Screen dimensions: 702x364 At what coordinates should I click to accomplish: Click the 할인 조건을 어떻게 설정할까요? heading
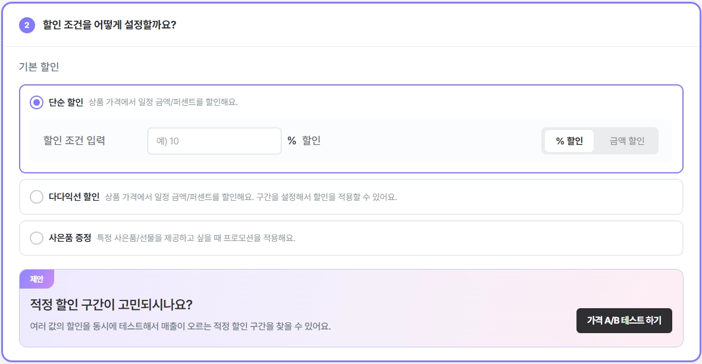pyautogui.click(x=109, y=25)
